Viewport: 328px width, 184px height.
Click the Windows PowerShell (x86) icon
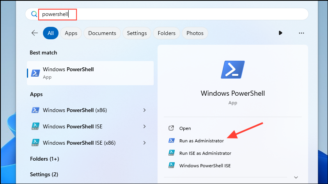[35, 110]
